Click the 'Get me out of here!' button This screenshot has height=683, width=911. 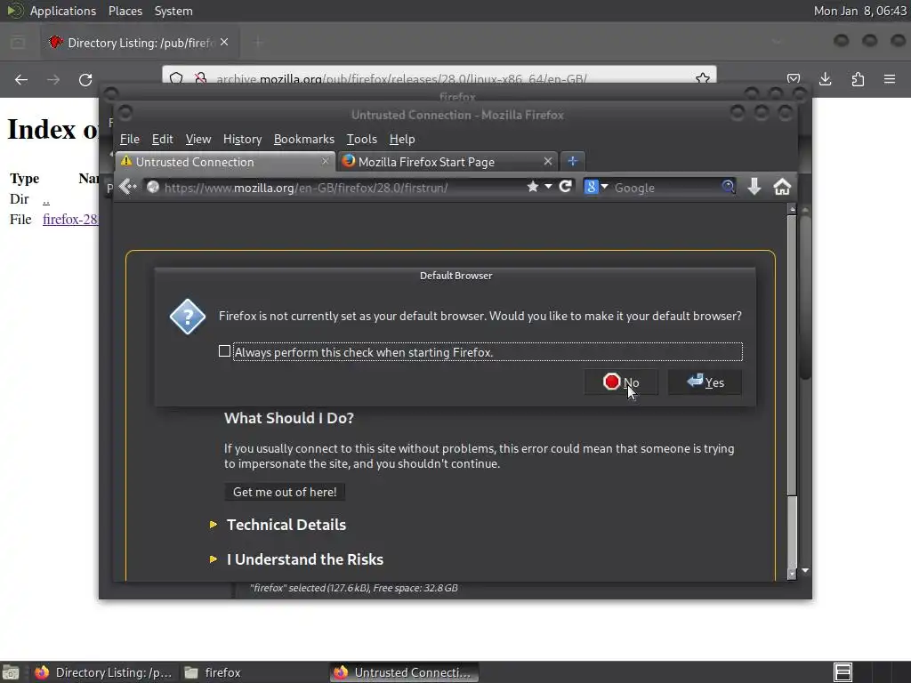tap(285, 492)
